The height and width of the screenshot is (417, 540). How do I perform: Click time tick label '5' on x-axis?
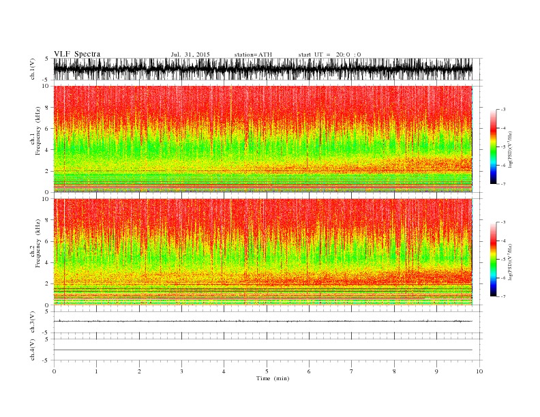tap(267, 371)
